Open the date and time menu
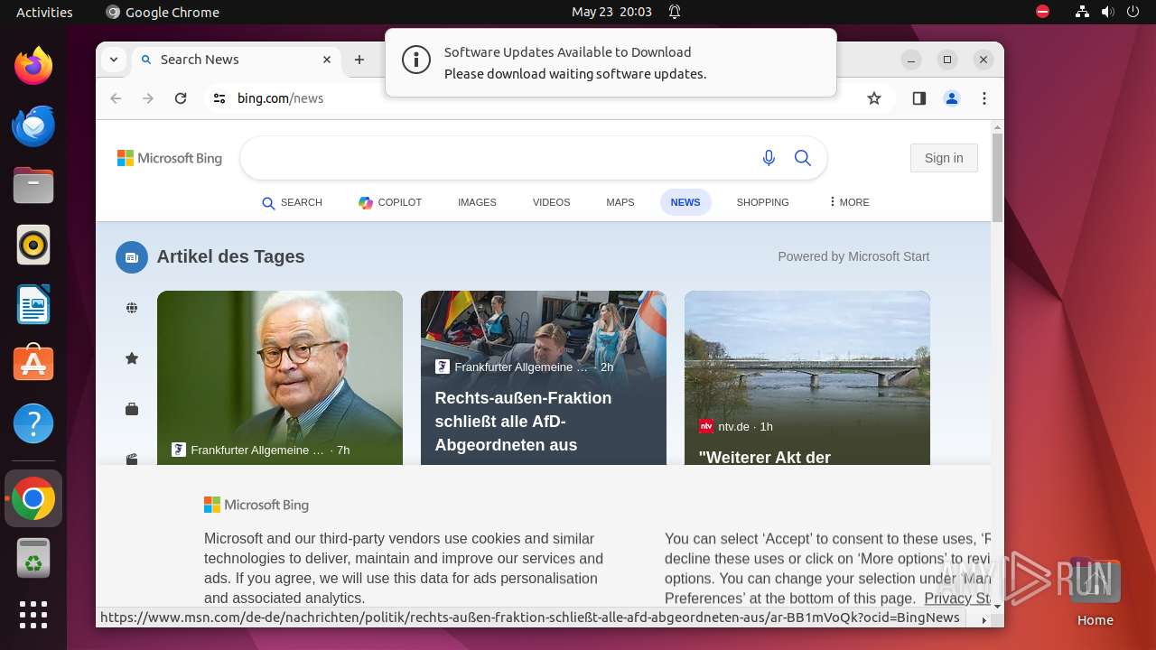This screenshot has height=650, width=1156. 611,12
